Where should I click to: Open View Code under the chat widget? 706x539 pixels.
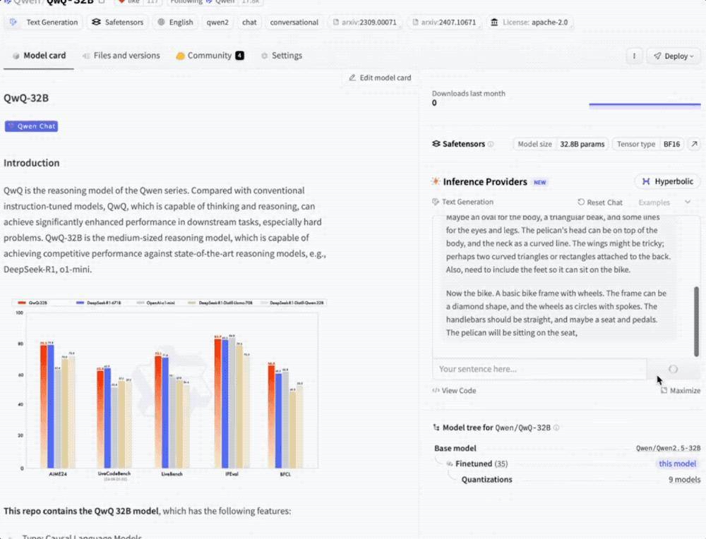tap(454, 391)
